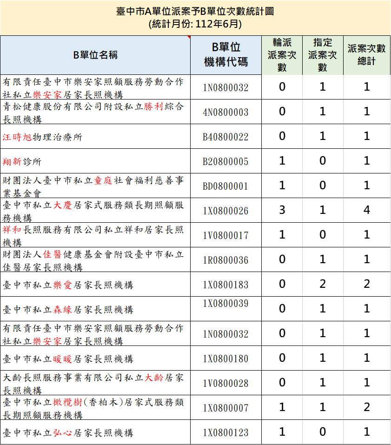This screenshot has height=445, width=391.
Task: Click the 暖暖居家長照機構 name cell
Action: [x=95, y=359]
